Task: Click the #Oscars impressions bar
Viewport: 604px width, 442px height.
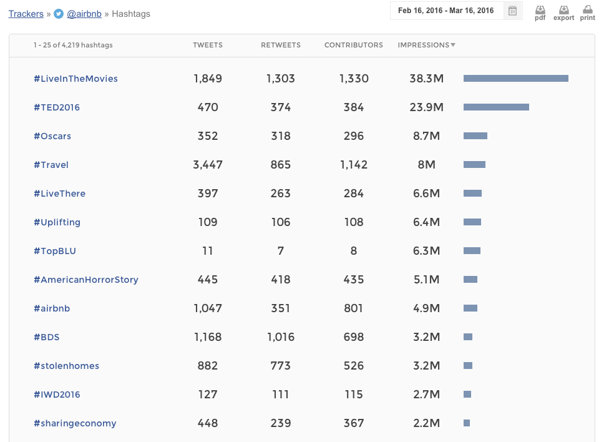Action: point(475,135)
